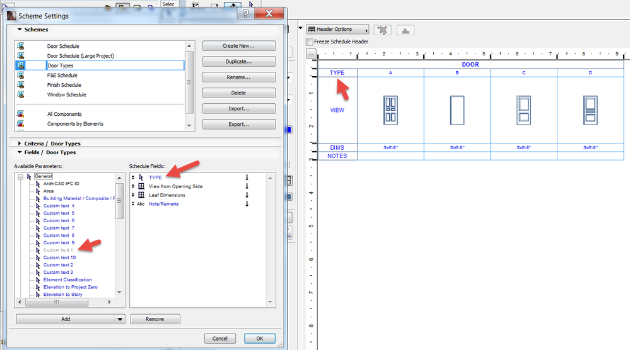This screenshot has height=350, width=630.
Task: Click the DOOR title cell in schedule
Action: 470,64
